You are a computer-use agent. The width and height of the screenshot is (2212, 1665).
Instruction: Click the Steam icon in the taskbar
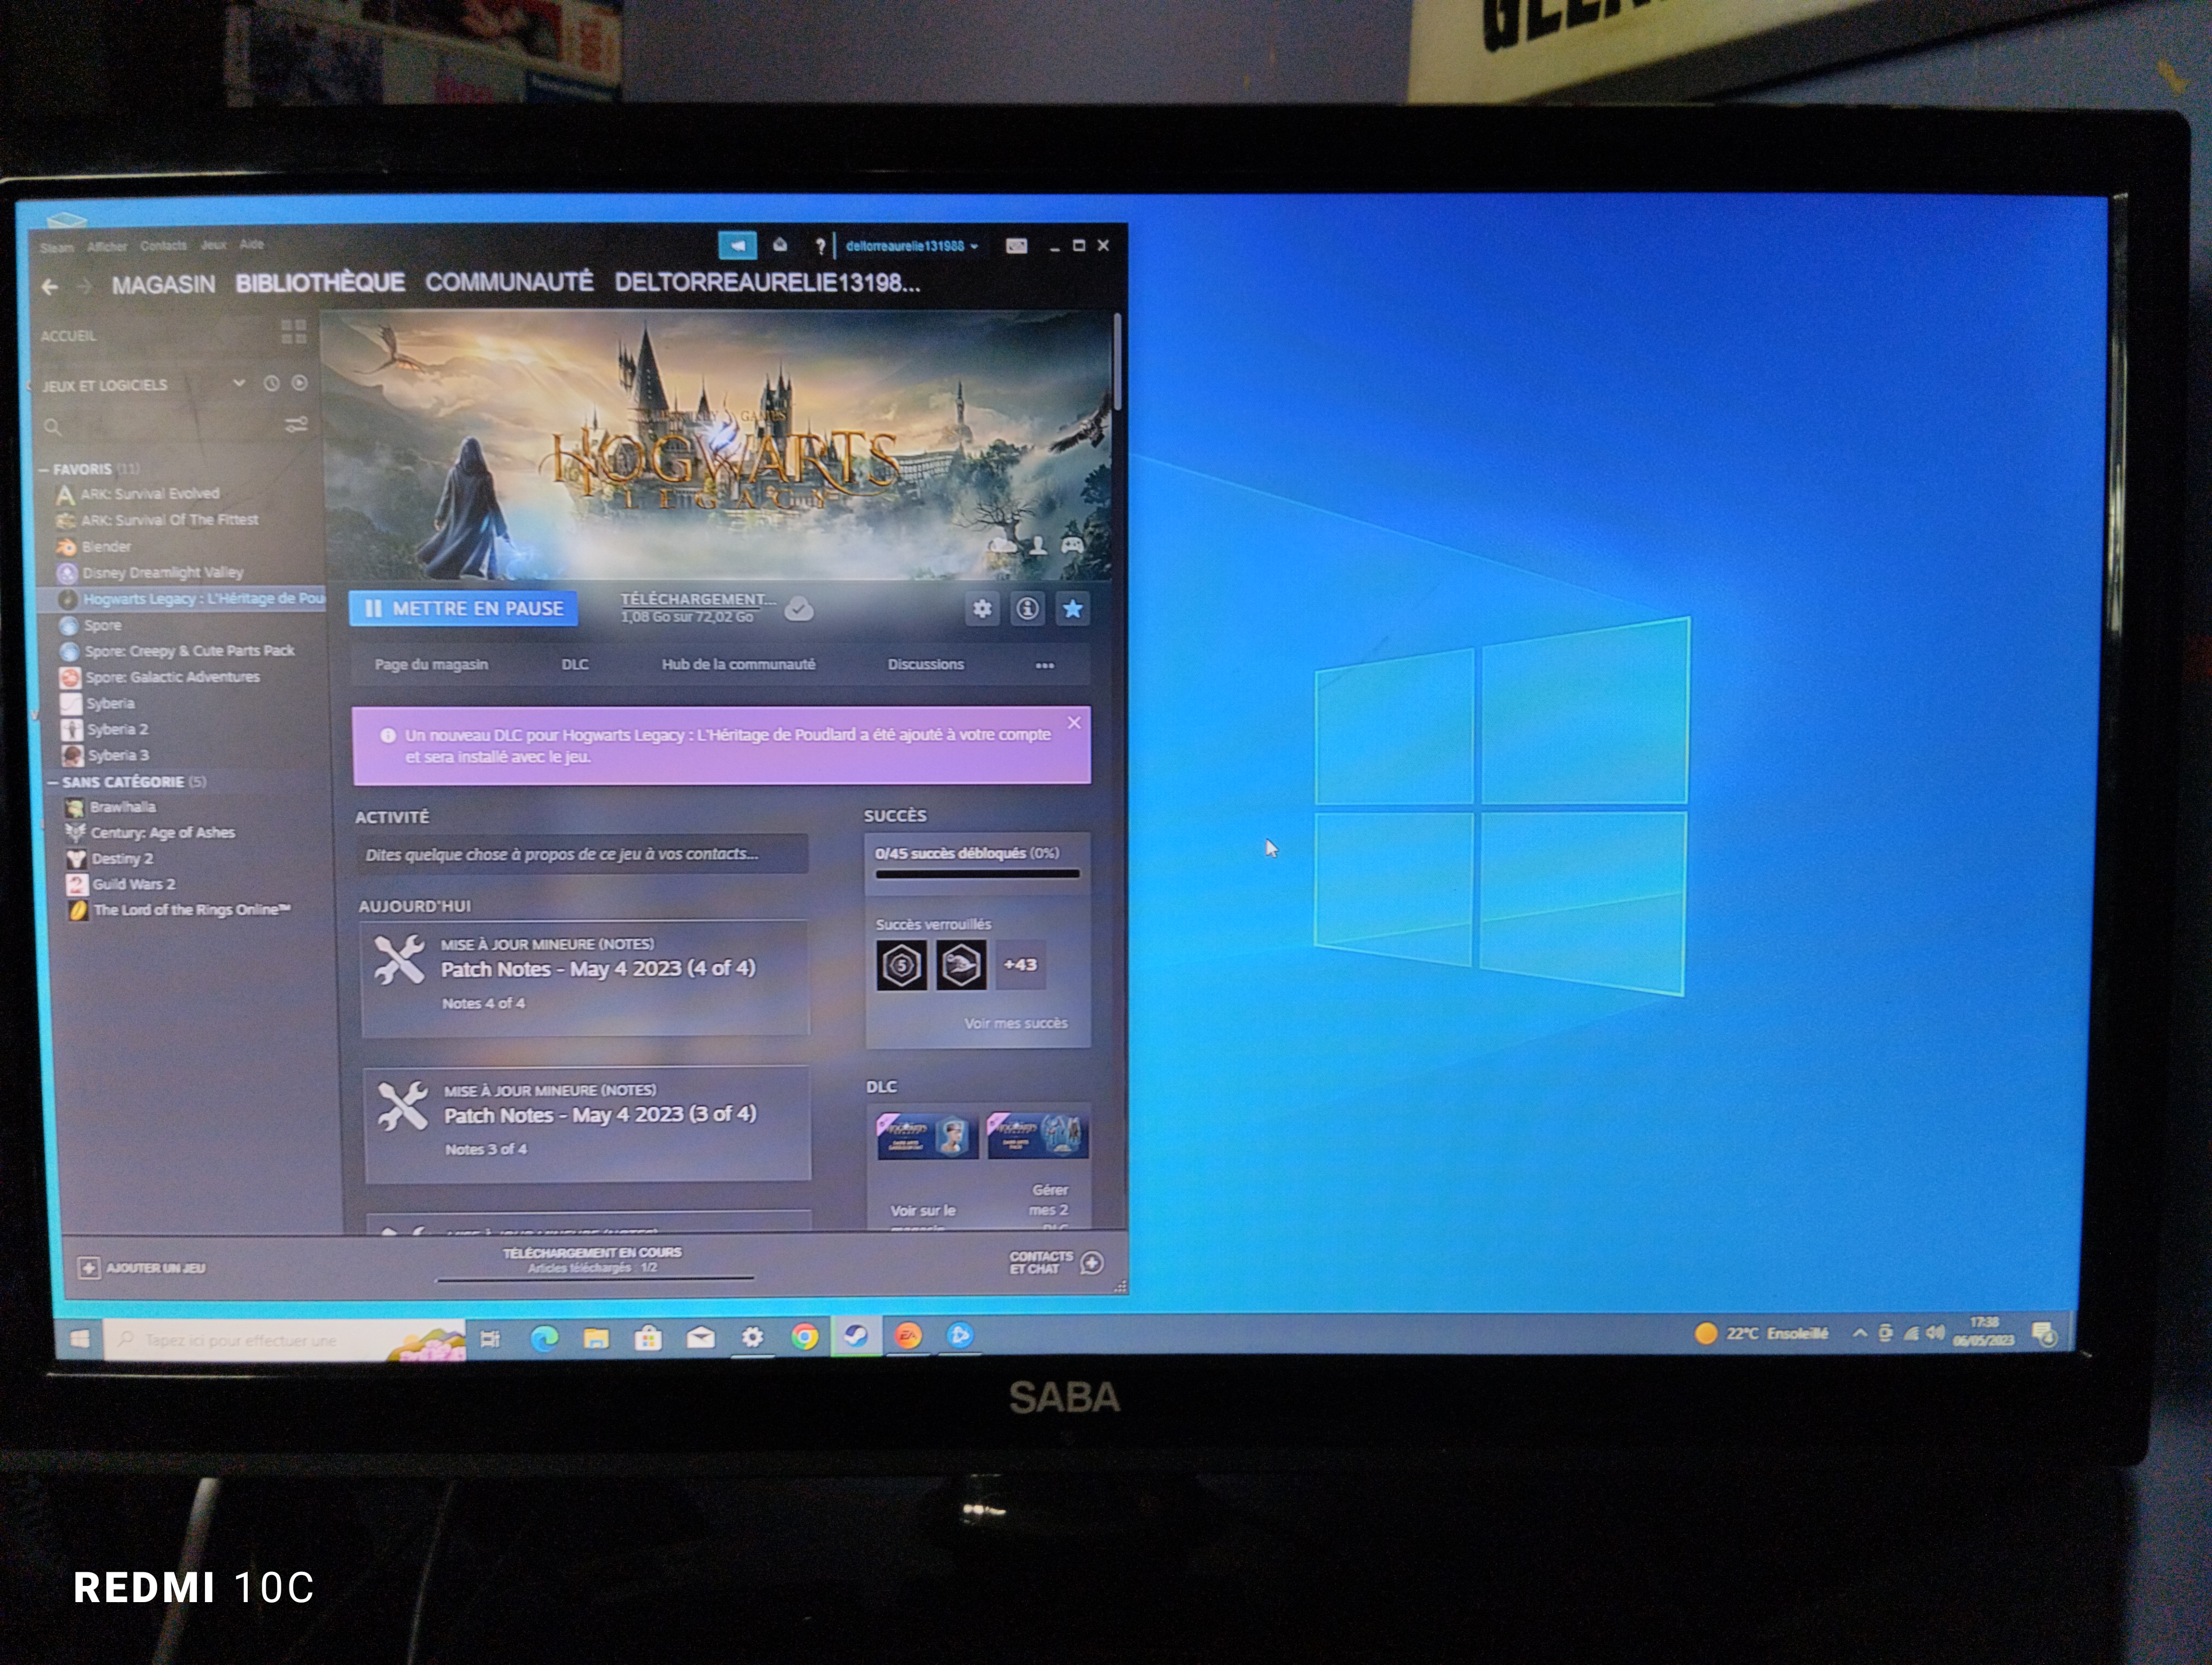pyautogui.click(x=856, y=1336)
